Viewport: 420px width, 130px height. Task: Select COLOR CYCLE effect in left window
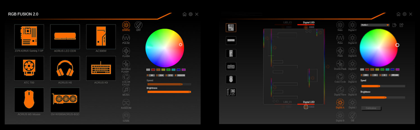tap(126, 79)
